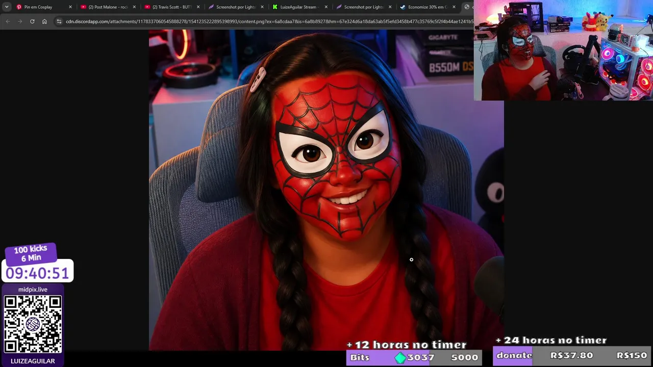The image size is (653, 367).
Task: Click the Spider-Man face paint image
Action: (326, 190)
